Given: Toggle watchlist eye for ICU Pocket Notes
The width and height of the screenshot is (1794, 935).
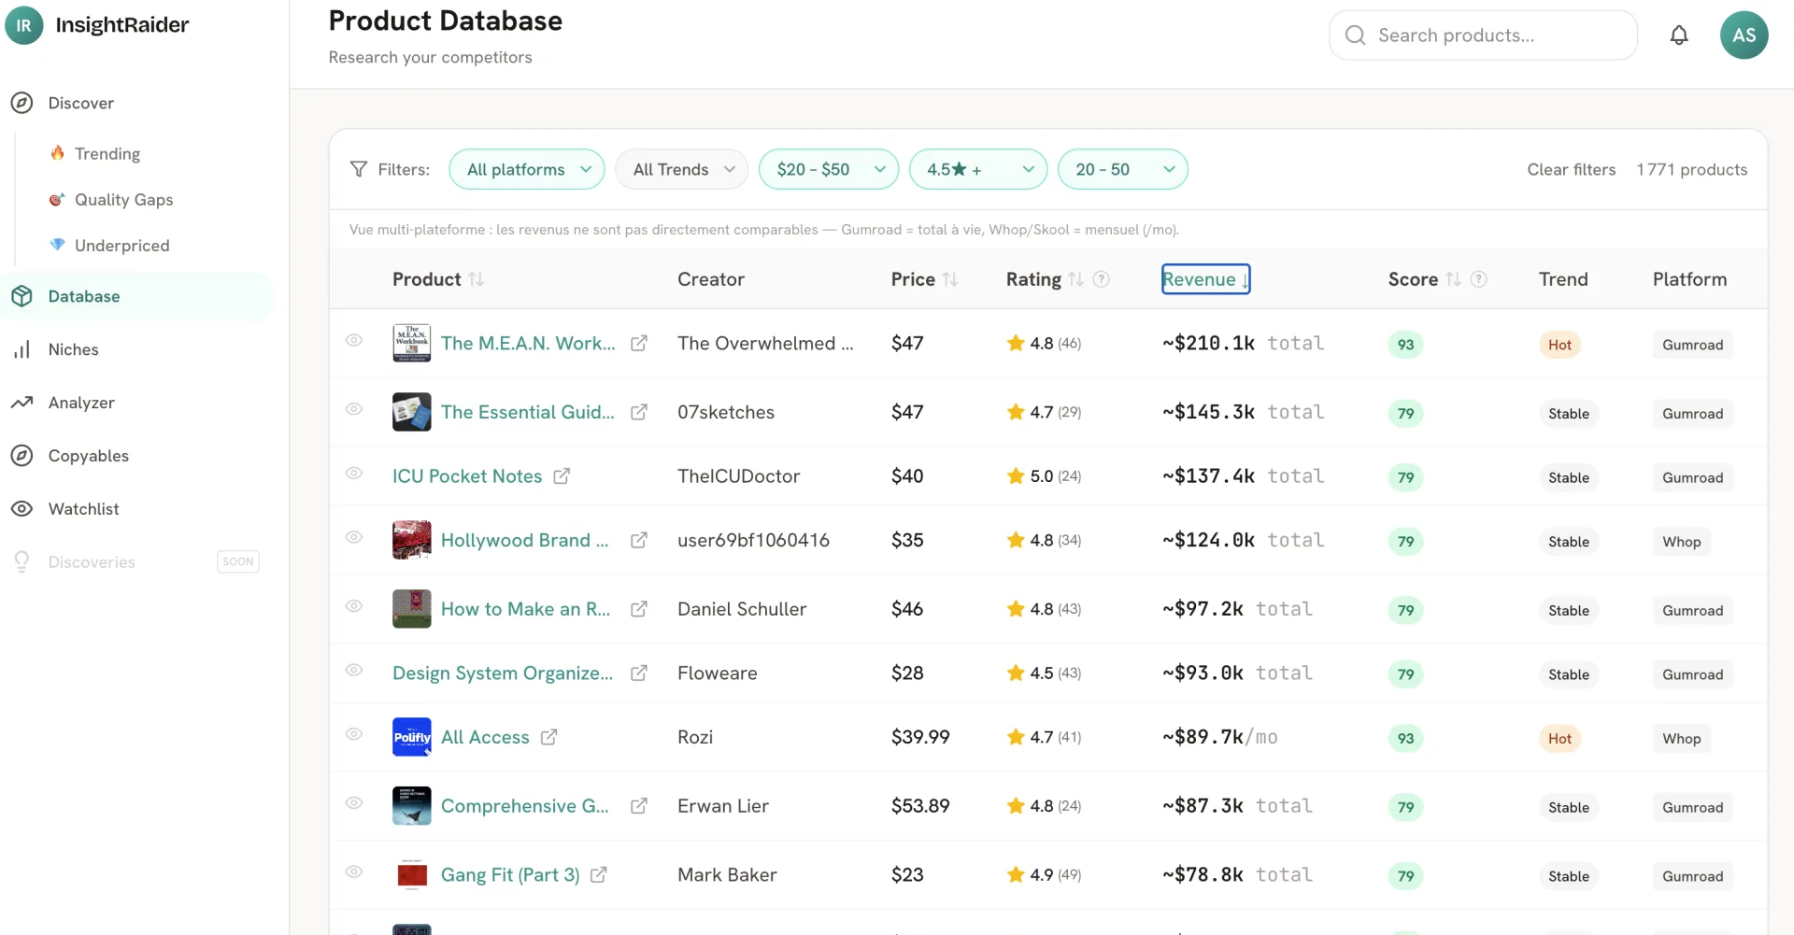Looking at the screenshot, I should pyautogui.click(x=354, y=473).
